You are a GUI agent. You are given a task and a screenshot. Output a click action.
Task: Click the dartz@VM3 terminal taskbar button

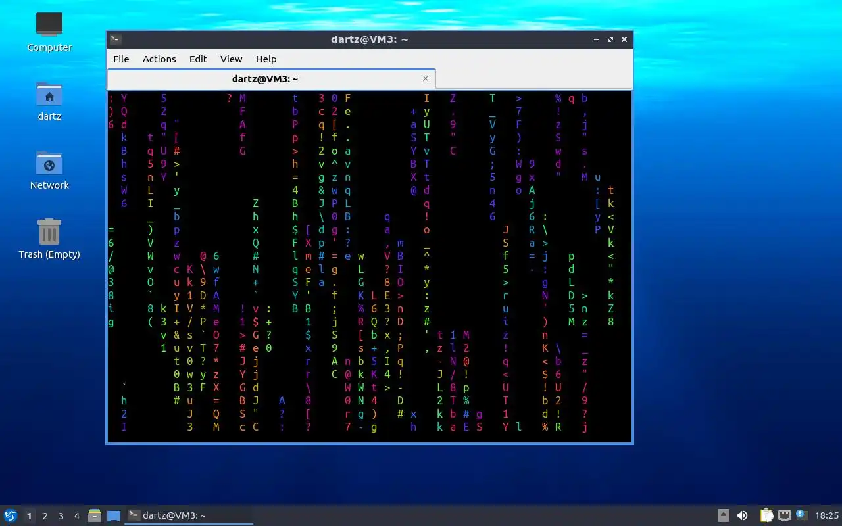click(189, 515)
